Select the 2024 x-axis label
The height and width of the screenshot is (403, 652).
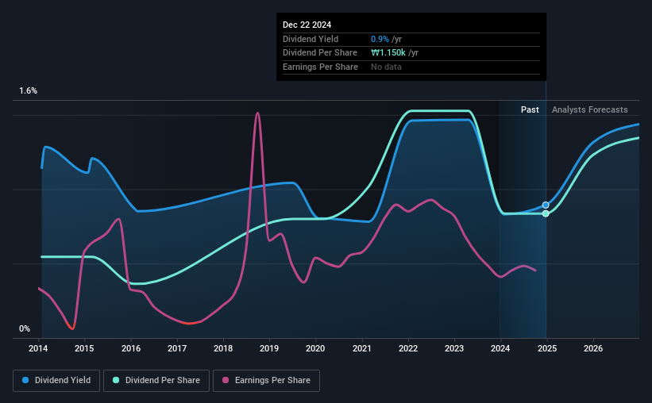(500, 348)
